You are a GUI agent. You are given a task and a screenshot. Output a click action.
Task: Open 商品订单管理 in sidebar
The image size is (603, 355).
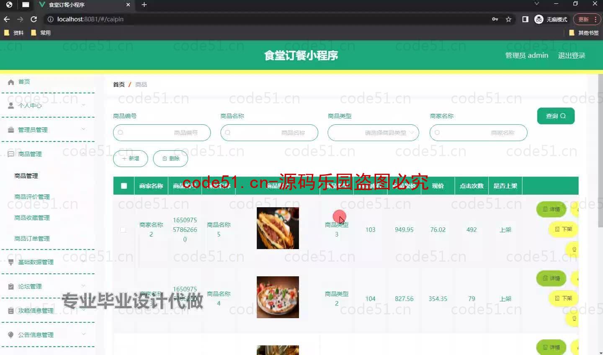pos(32,239)
